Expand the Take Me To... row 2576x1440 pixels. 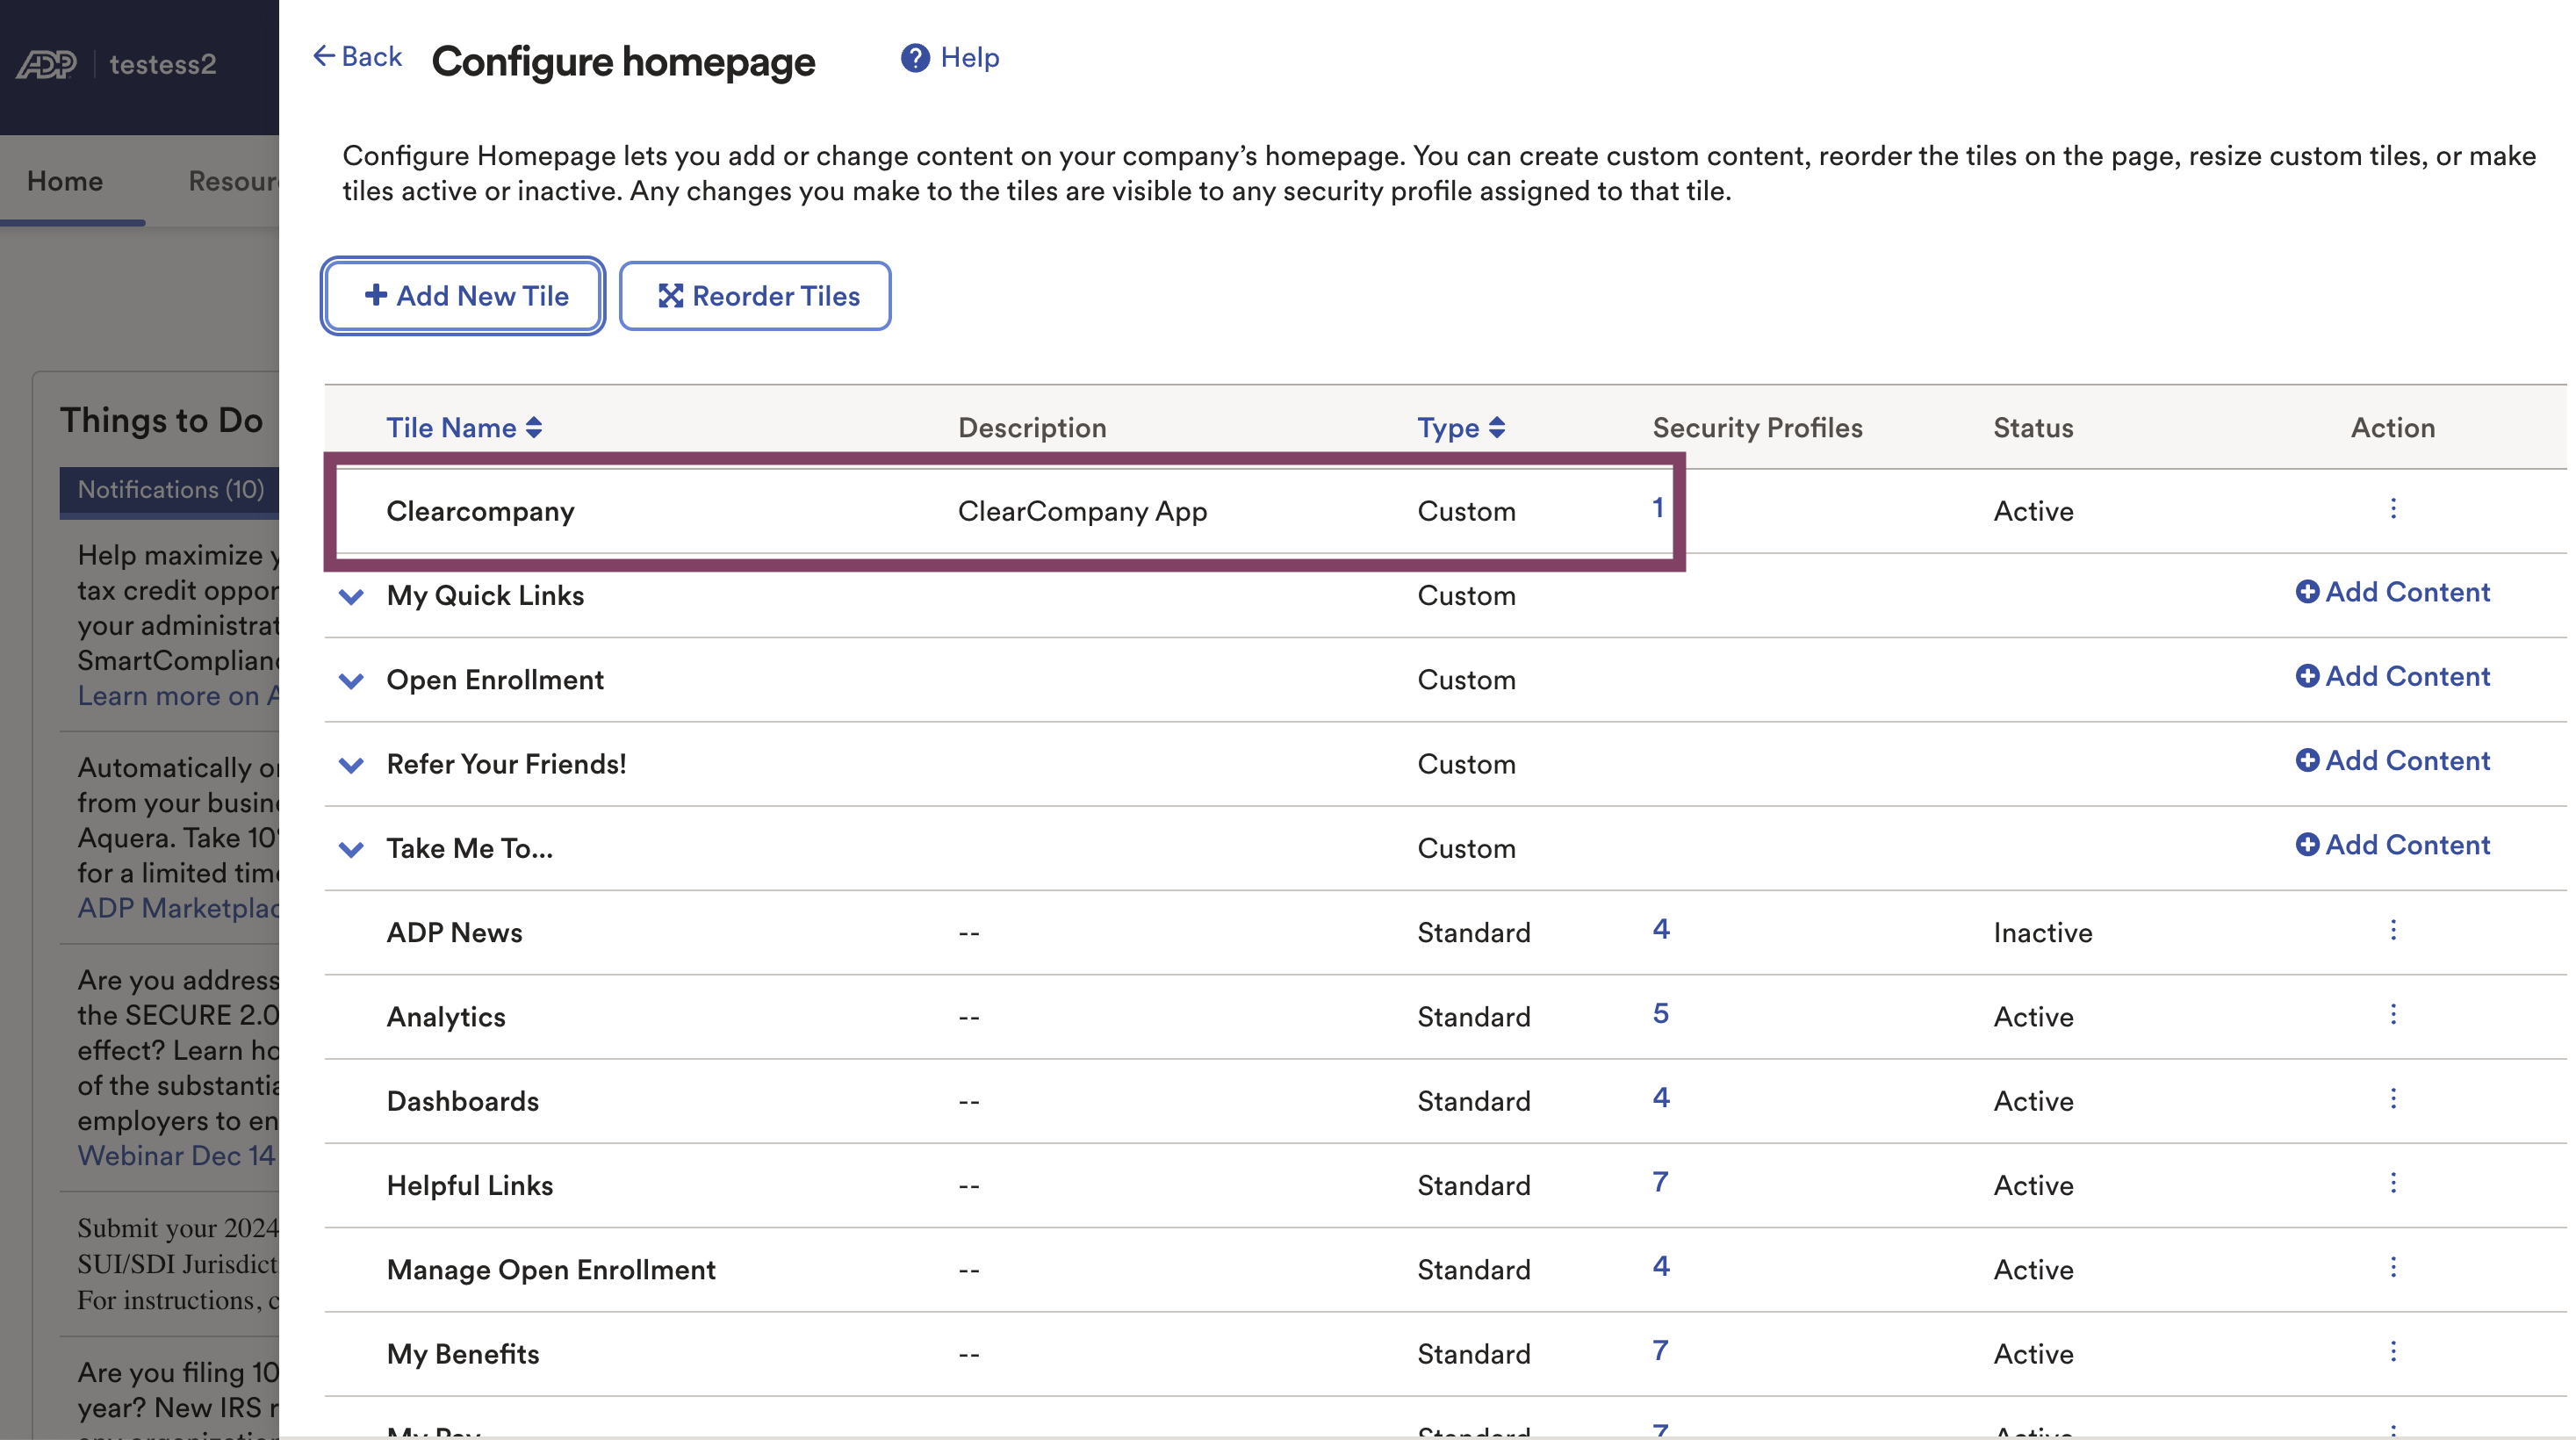(x=351, y=849)
